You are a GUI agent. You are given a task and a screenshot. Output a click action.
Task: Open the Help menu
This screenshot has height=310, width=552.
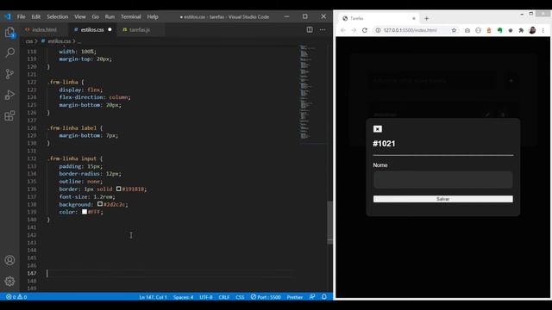[x=153, y=16]
